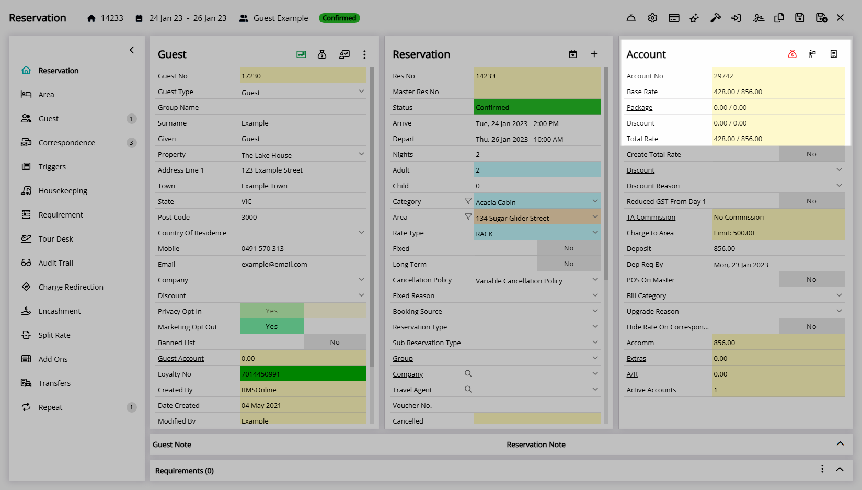Click the service bell icon in top toolbar
862x490 pixels.
coord(631,18)
